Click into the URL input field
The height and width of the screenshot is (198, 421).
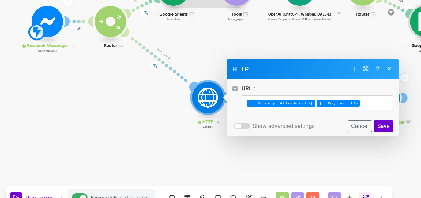(317, 103)
